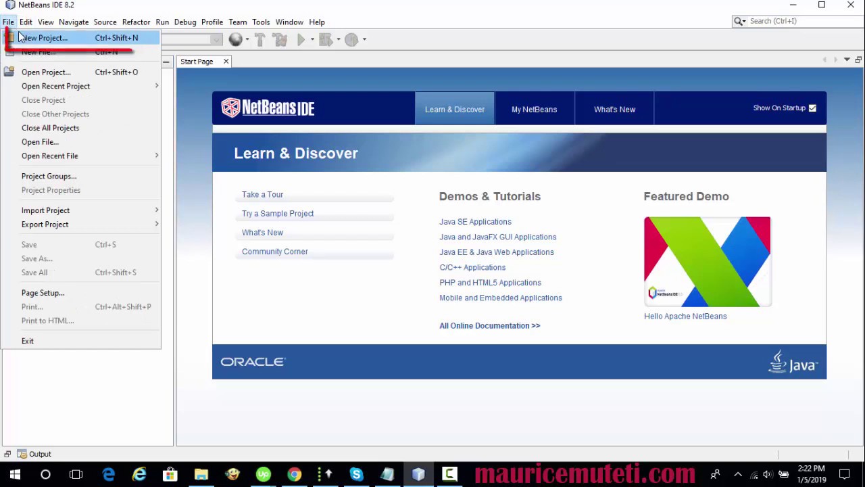The image size is (865, 487).
Task: Open Windows Start menu
Action: pos(15,474)
